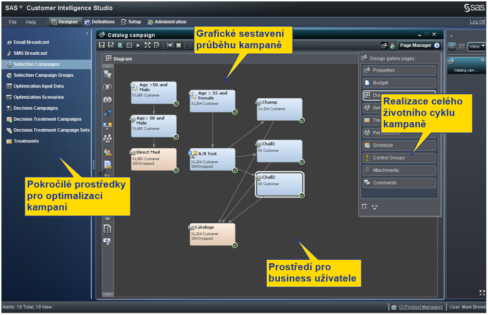Screen dimensions: 488x315
Task: Open the Control Groups gallery page
Action: tap(399, 158)
